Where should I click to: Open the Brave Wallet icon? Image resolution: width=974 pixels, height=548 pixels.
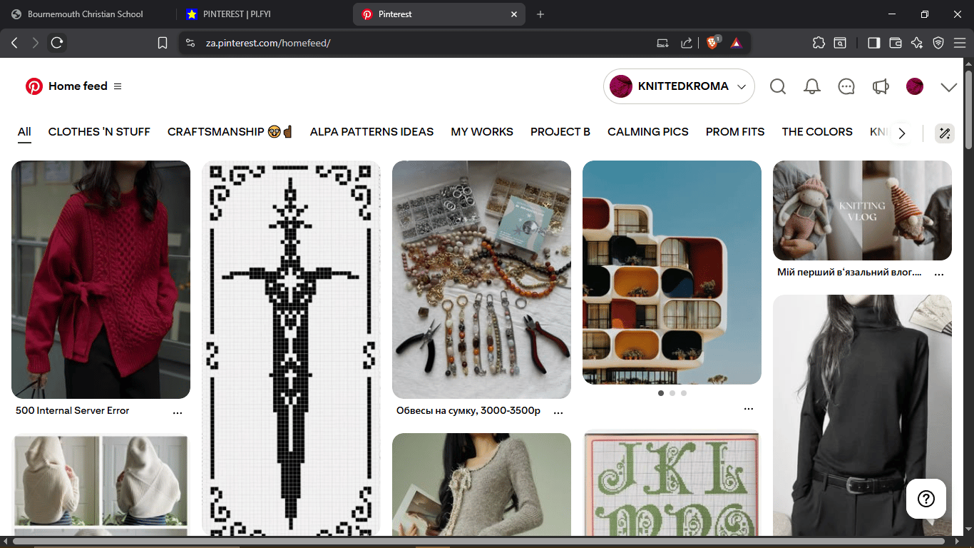[x=896, y=43]
